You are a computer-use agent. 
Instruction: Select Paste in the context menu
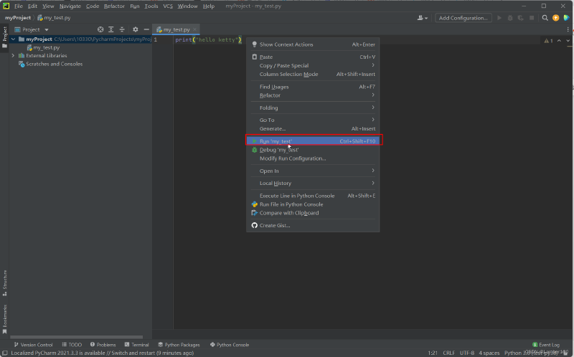[314, 57]
